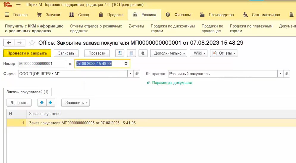The width and height of the screenshot is (296, 163).
Task: Move row up with blue arrow
Action: tap(42, 103)
